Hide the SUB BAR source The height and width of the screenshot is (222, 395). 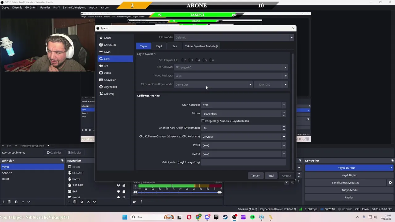pos(118,185)
